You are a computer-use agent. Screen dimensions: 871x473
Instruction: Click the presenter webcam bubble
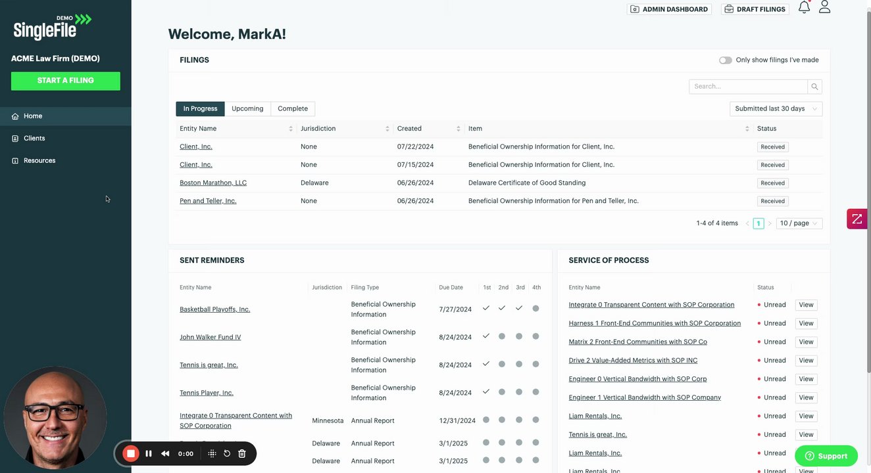pos(55,418)
